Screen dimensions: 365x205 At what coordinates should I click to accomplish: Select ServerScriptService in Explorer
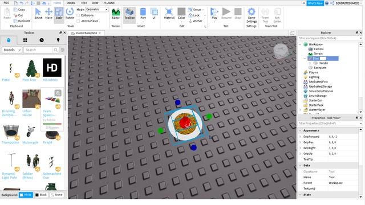click(321, 91)
